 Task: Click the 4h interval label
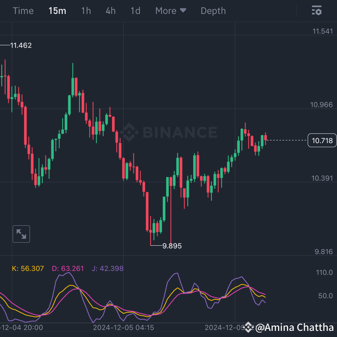tap(110, 11)
